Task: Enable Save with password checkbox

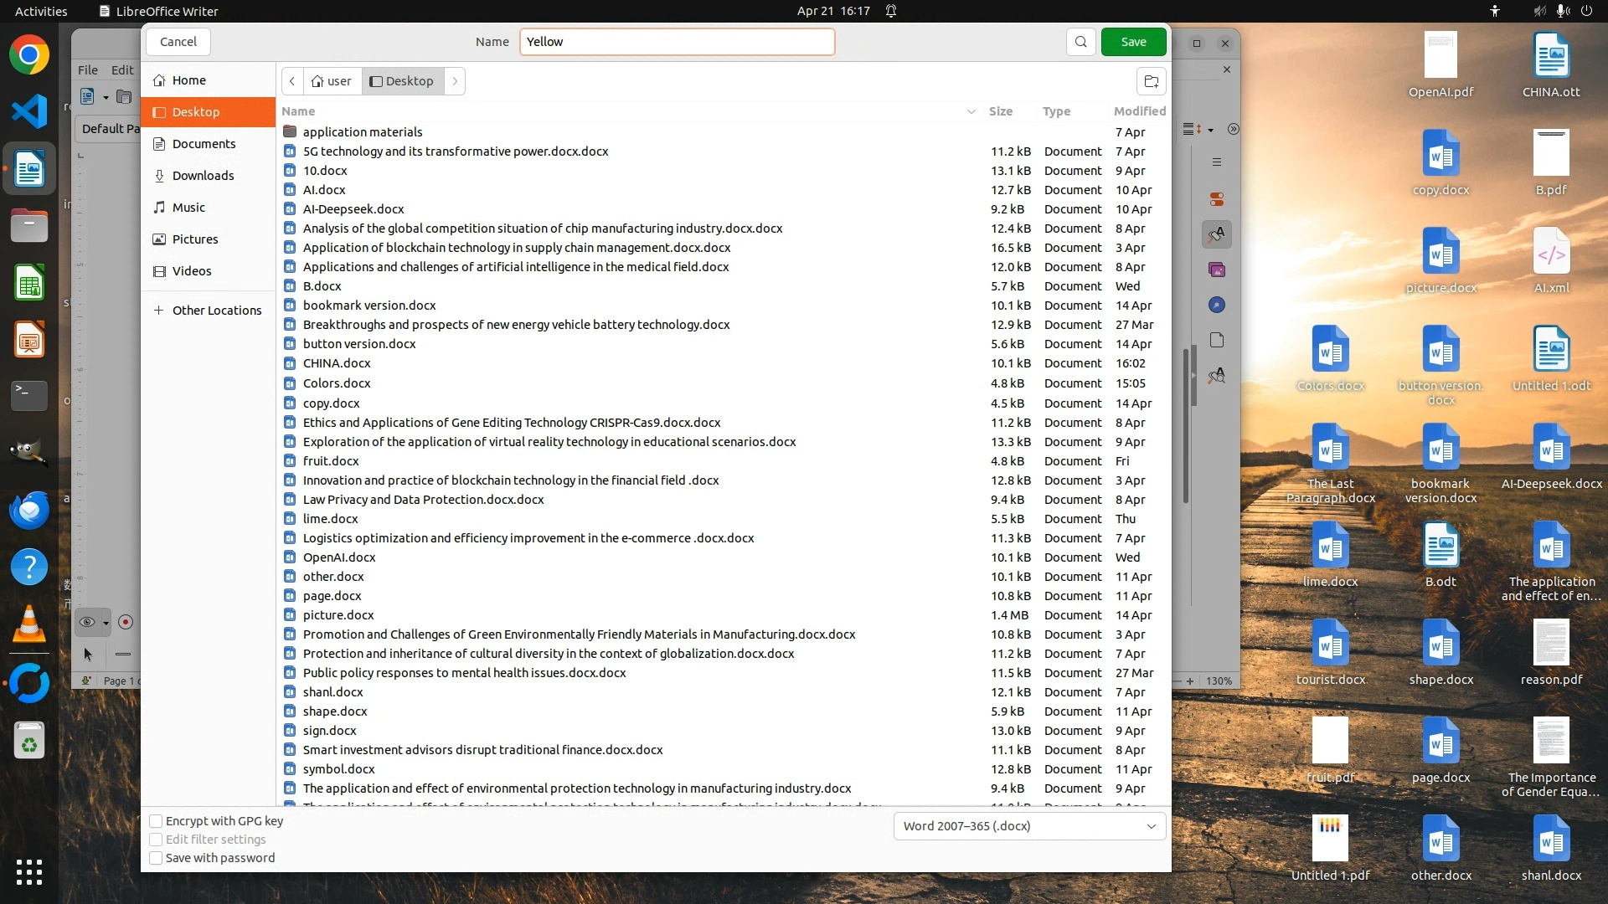Action: click(156, 858)
